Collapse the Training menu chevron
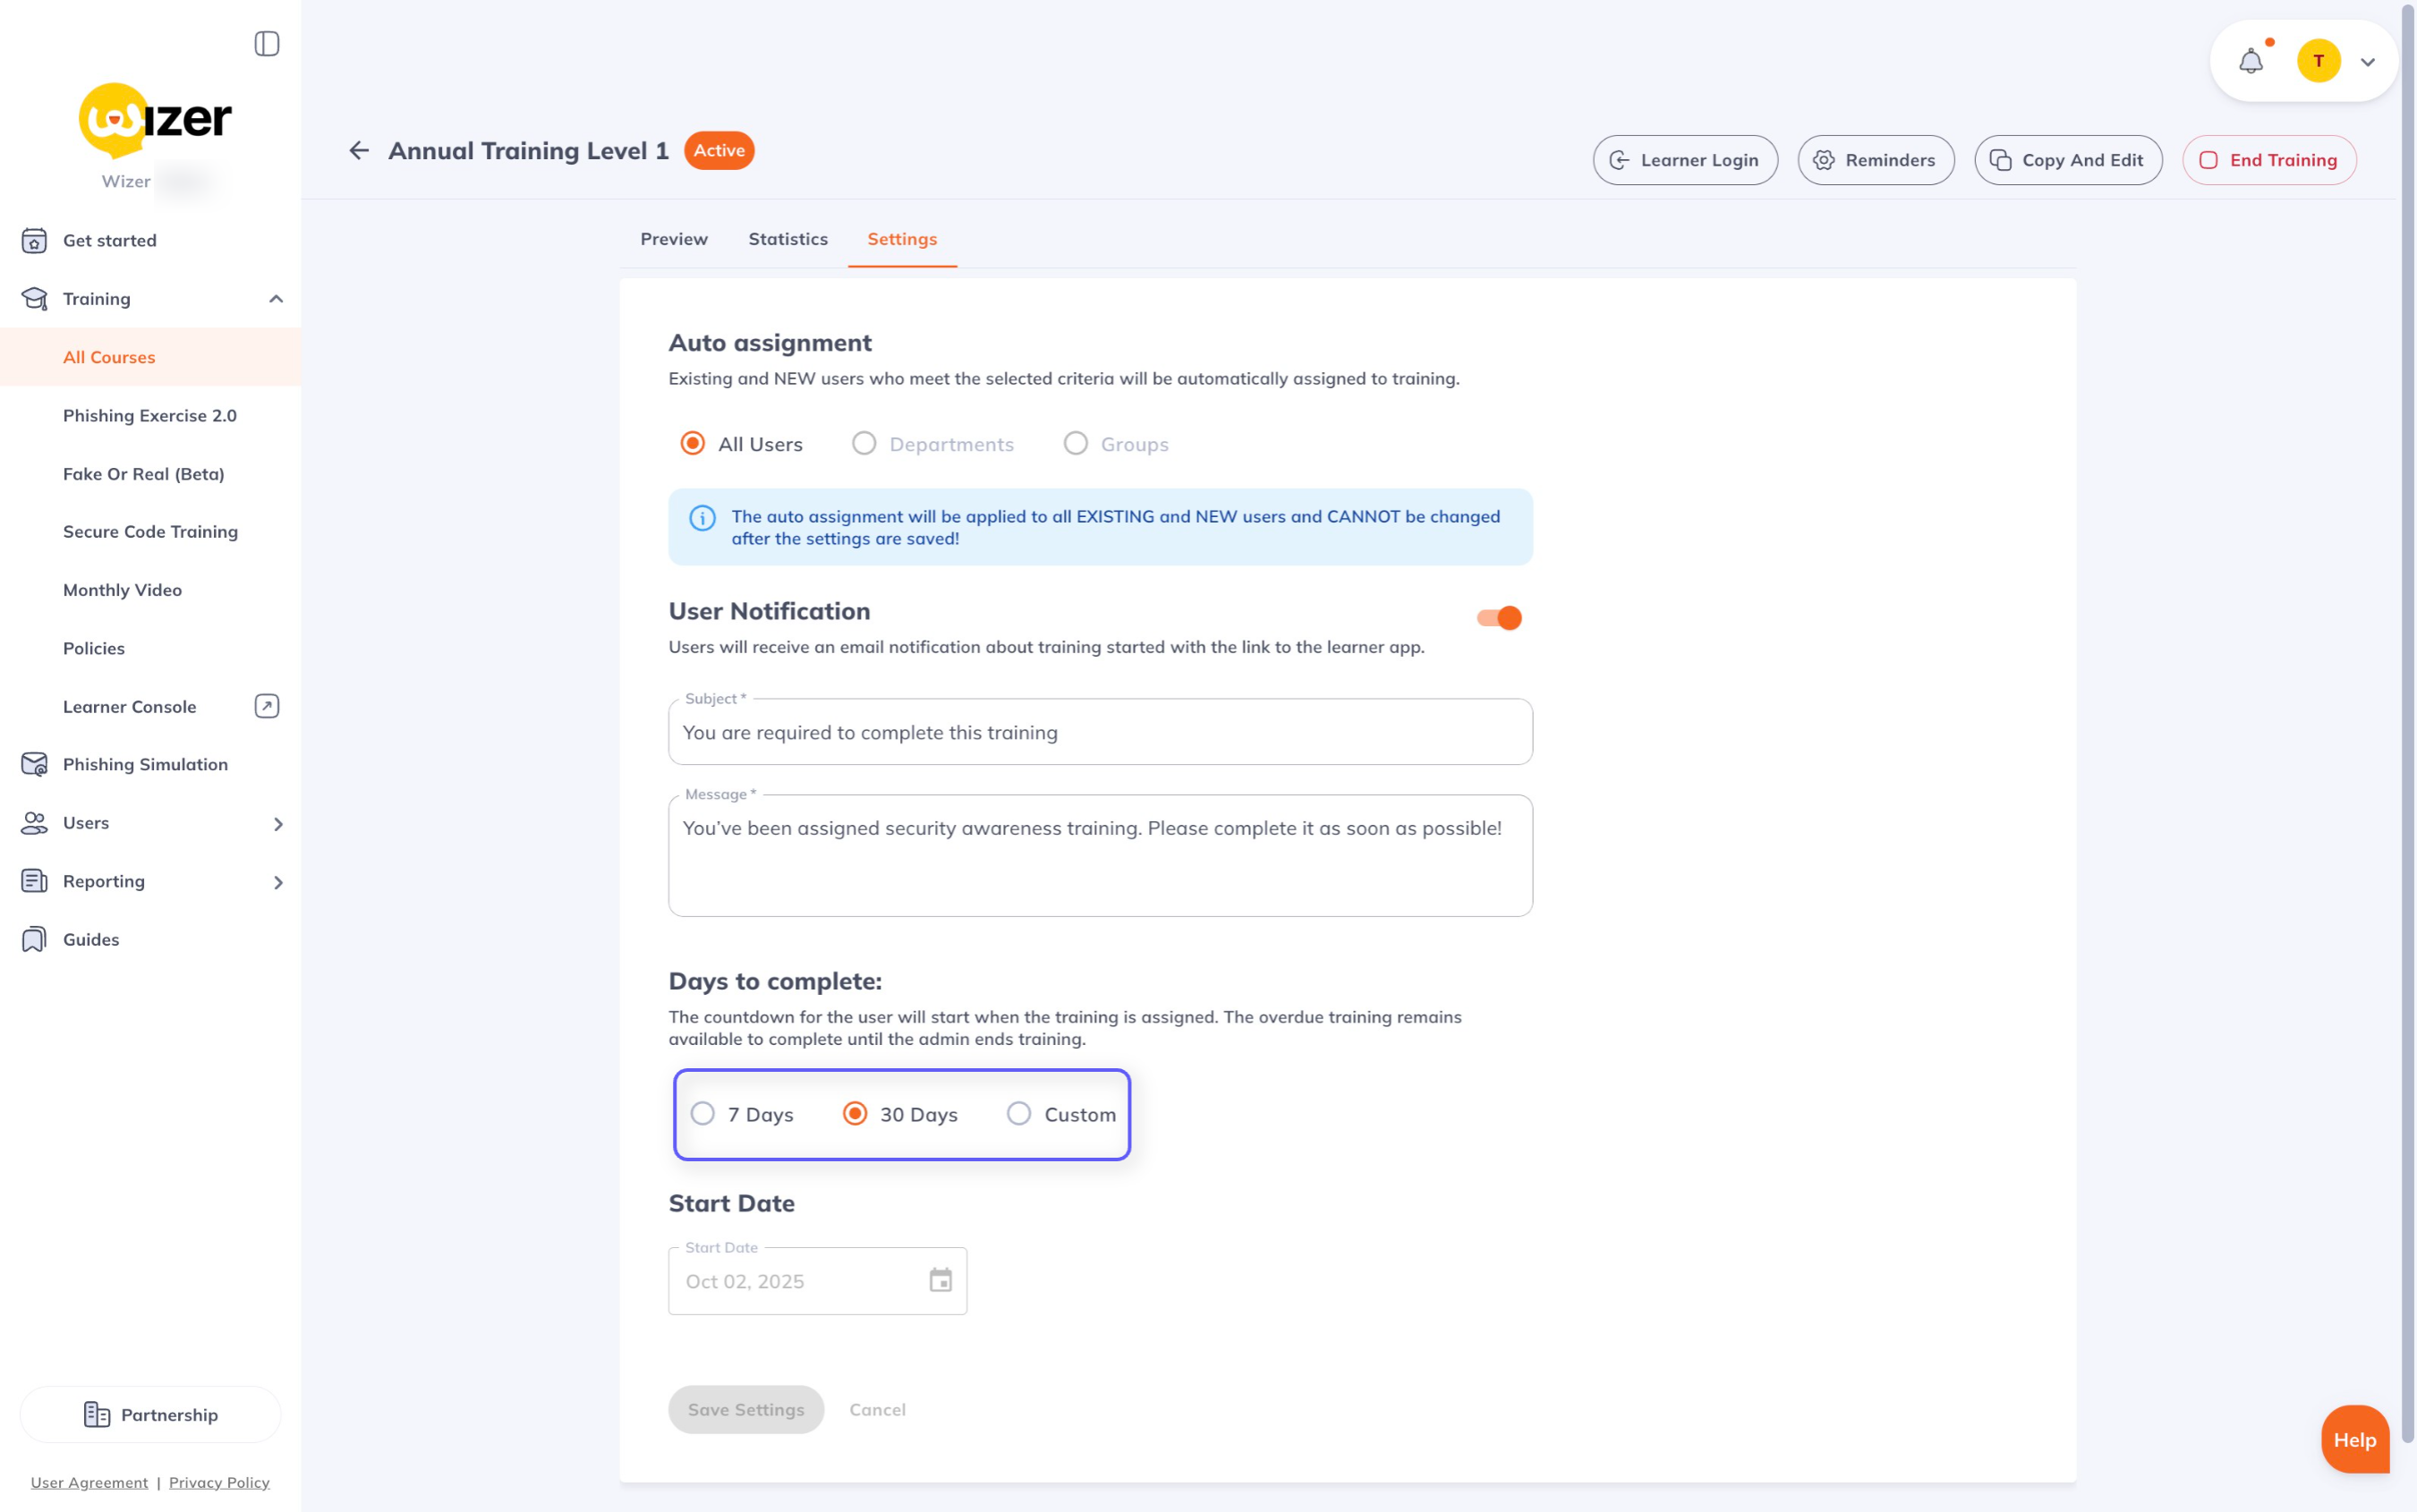 [276, 299]
